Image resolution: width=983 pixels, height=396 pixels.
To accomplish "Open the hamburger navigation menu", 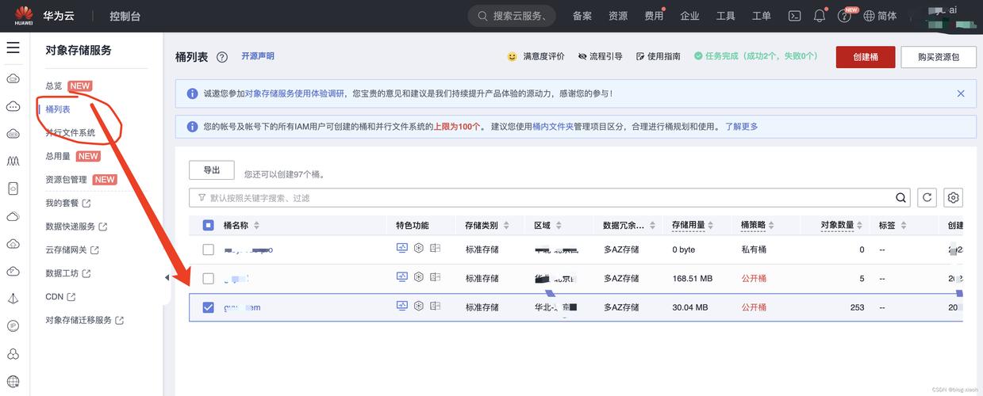I will pos(13,48).
